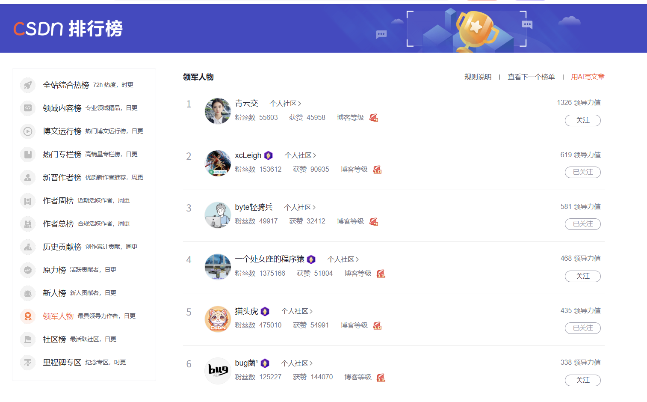The width and height of the screenshot is (647, 402).
Task: Click xcLeigh's blog level badge icon
Action: pos(377,170)
